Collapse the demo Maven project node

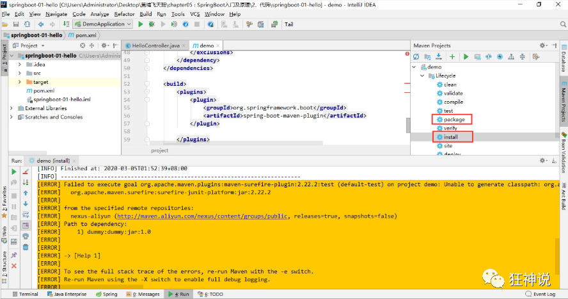pyautogui.click(x=414, y=67)
